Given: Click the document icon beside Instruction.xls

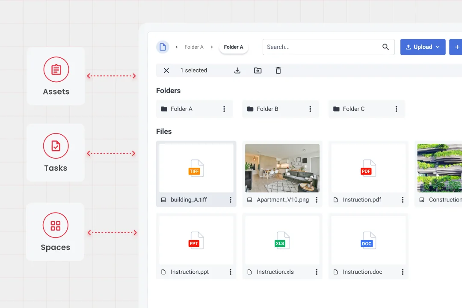Looking at the screenshot, I should [249, 272].
